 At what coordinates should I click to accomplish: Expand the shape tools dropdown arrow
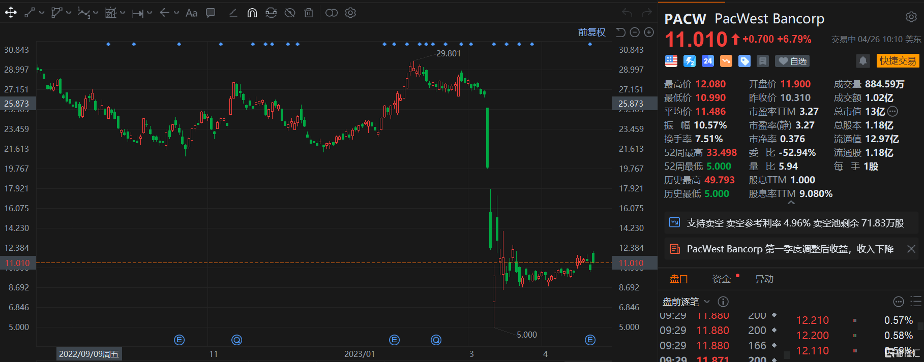click(69, 13)
